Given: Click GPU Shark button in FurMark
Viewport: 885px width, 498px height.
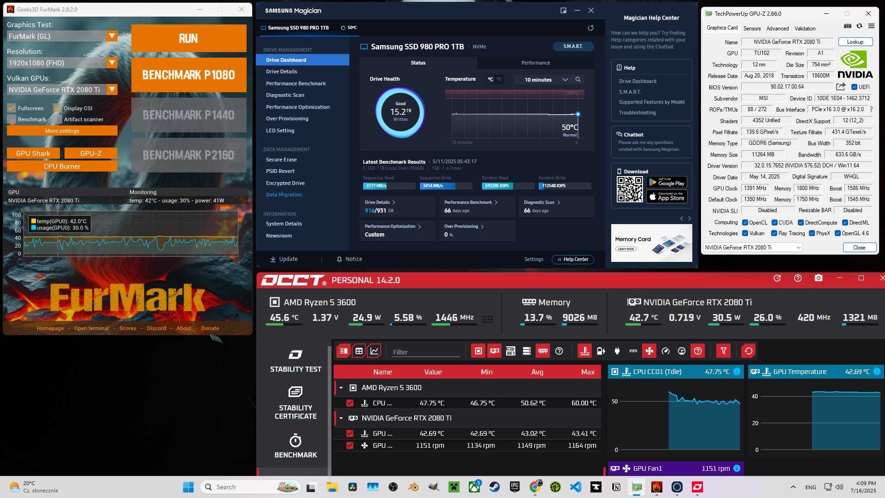Looking at the screenshot, I should [33, 154].
